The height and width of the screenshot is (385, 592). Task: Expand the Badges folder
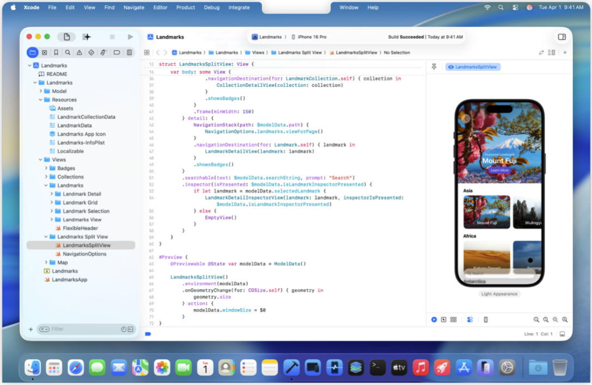pos(46,169)
